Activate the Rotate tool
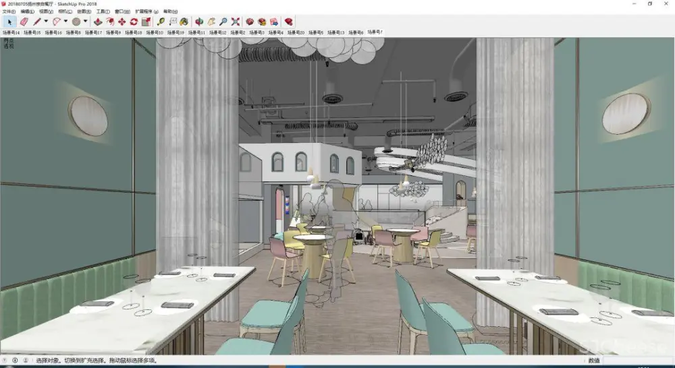This screenshot has width=675, height=368. [134, 22]
